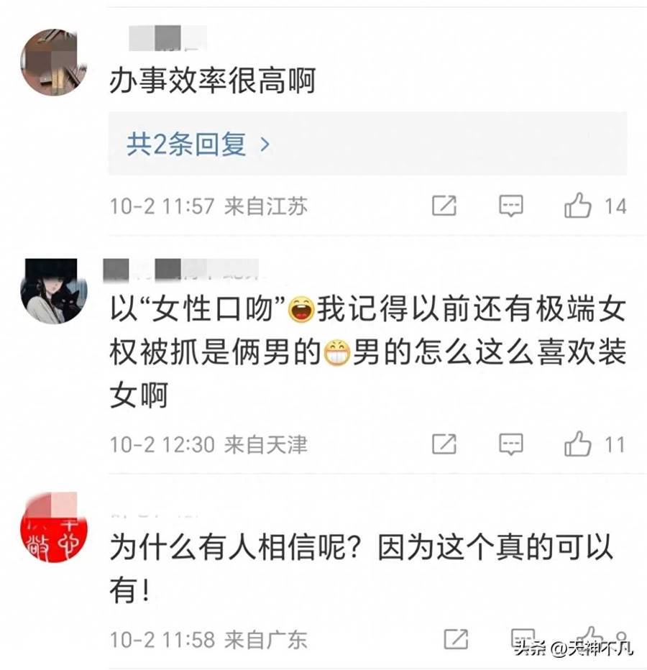
Task: Like the comment from 江苏
Action: 578,206
